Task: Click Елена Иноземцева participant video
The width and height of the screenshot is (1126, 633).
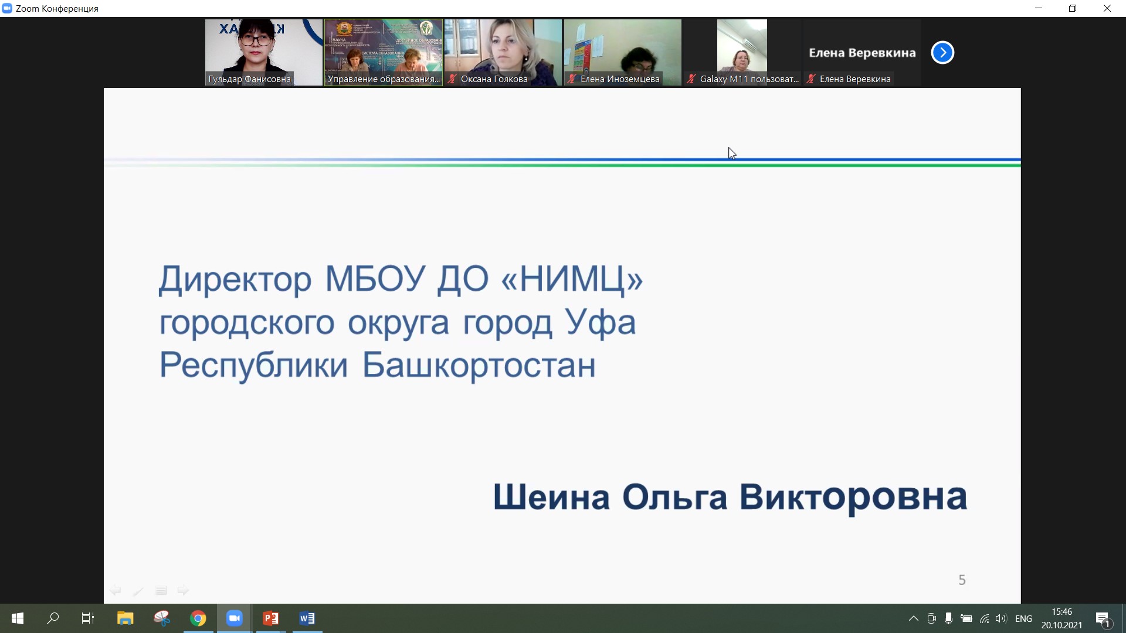Action: (x=623, y=52)
